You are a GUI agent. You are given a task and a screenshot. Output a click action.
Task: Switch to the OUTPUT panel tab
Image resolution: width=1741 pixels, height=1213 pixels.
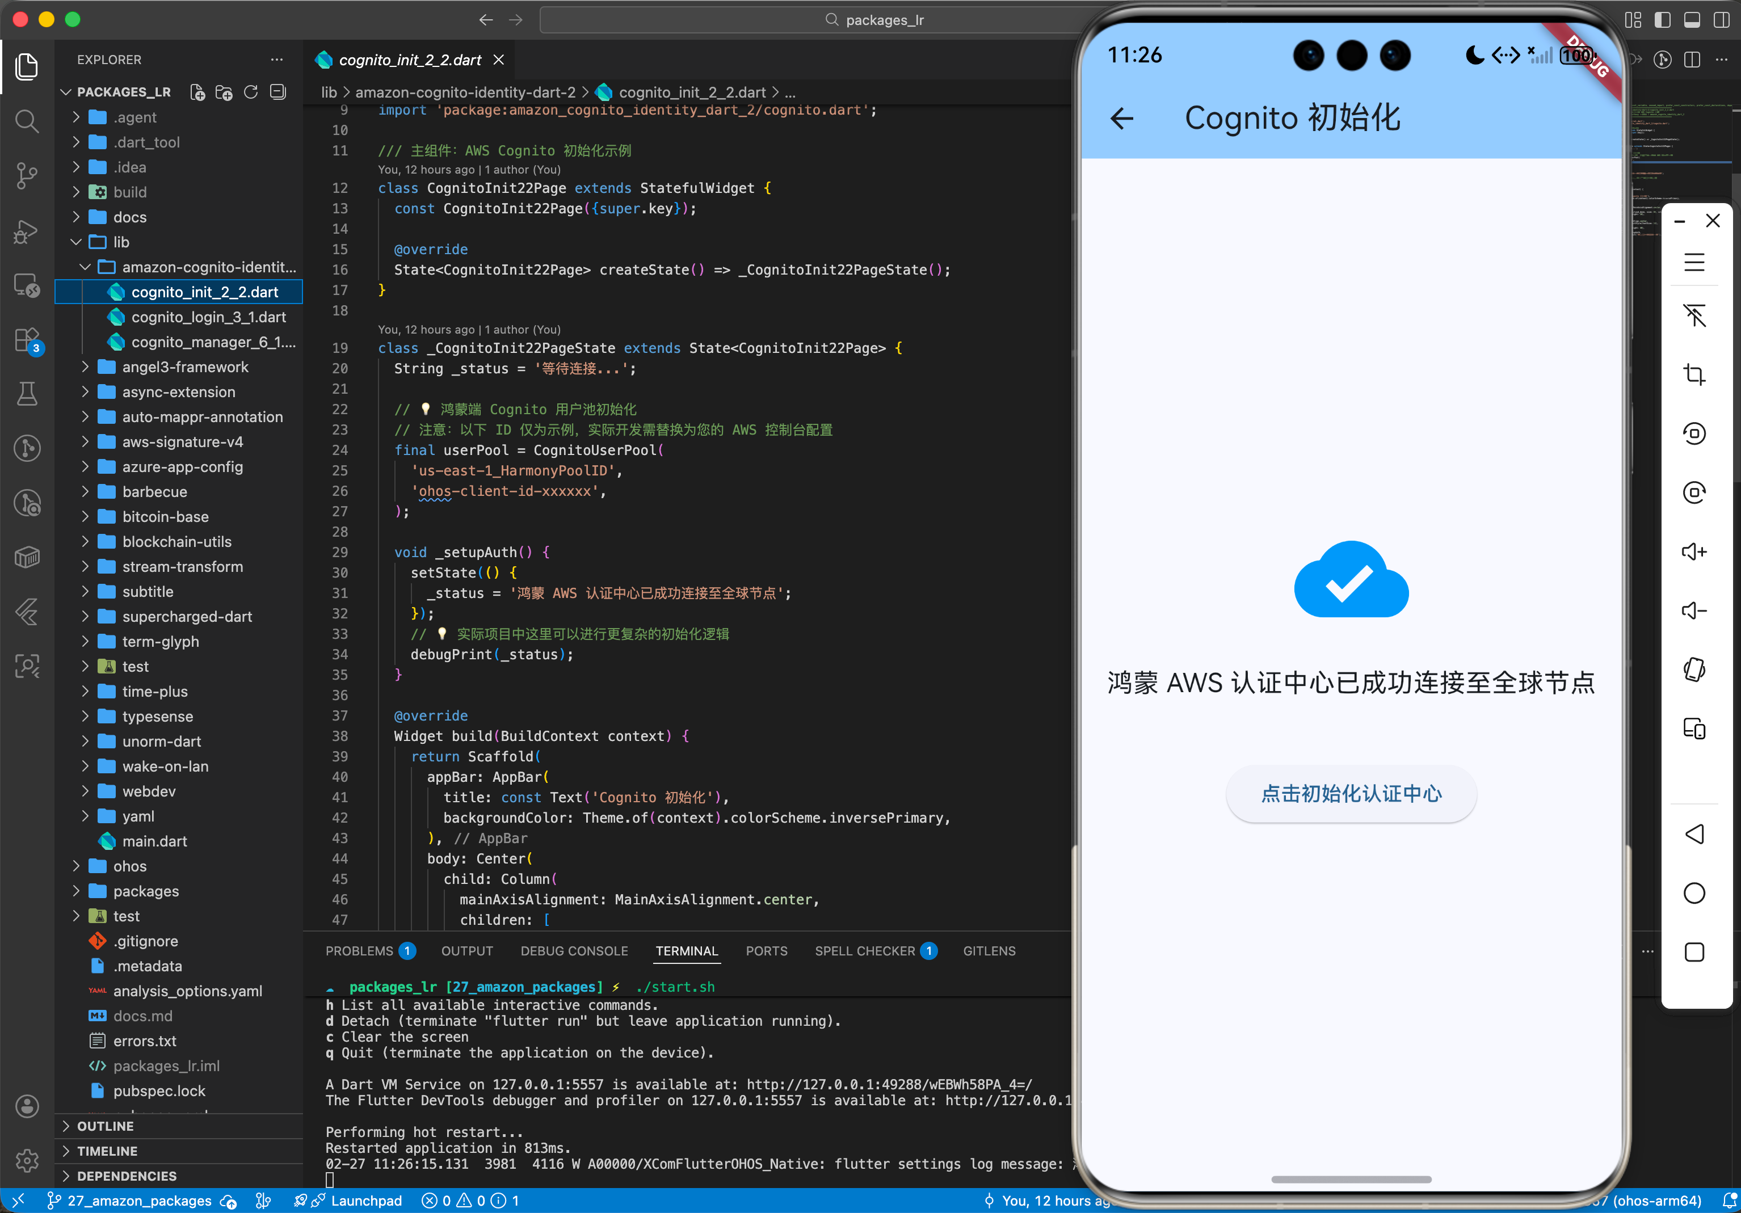(x=467, y=951)
